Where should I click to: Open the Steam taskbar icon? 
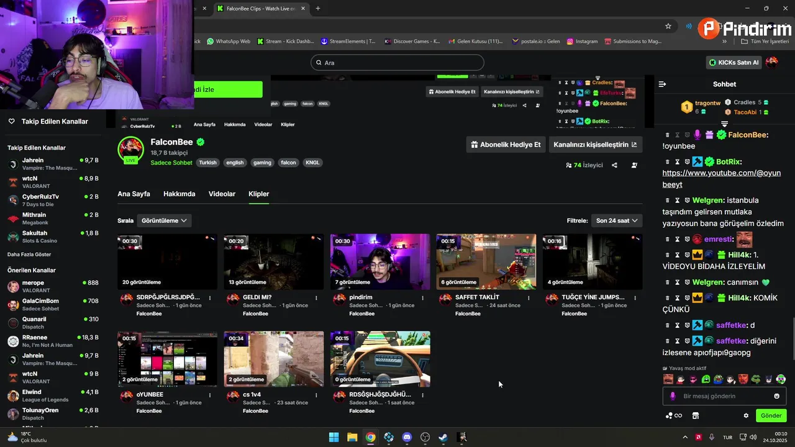(443, 437)
